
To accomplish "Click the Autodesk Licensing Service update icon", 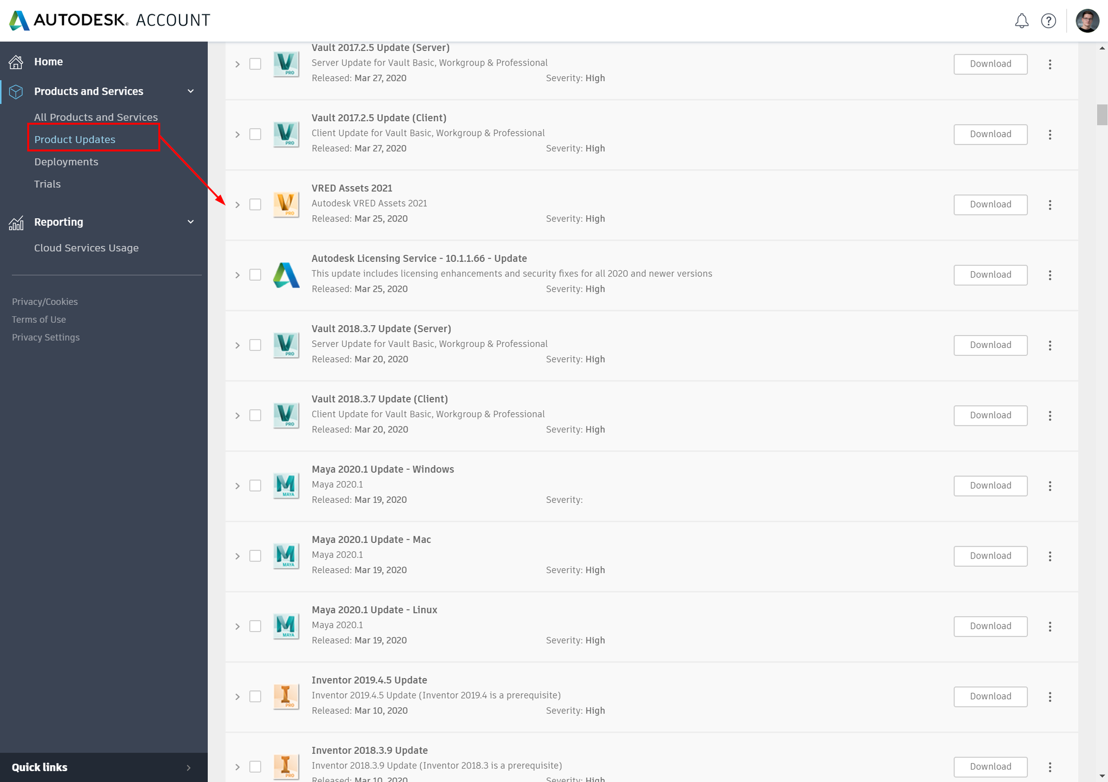I will point(287,273).
